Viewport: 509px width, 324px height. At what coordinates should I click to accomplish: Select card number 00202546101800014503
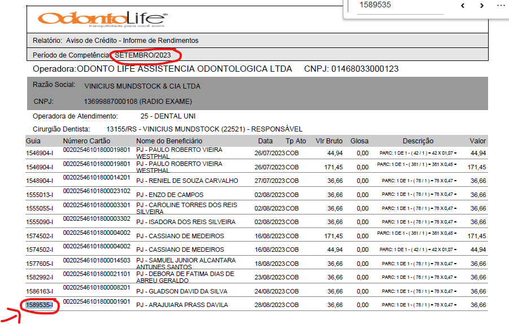pos(97,260)
